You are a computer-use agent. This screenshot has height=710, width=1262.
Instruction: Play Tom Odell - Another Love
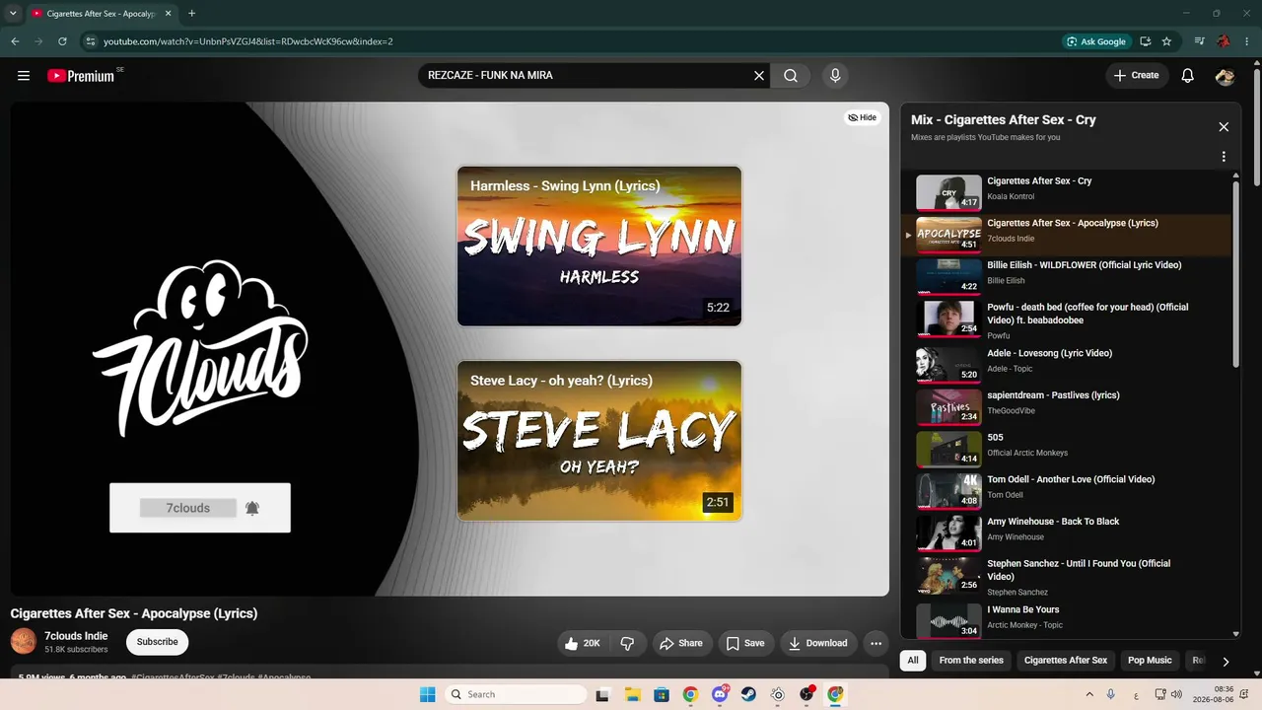1068,490
